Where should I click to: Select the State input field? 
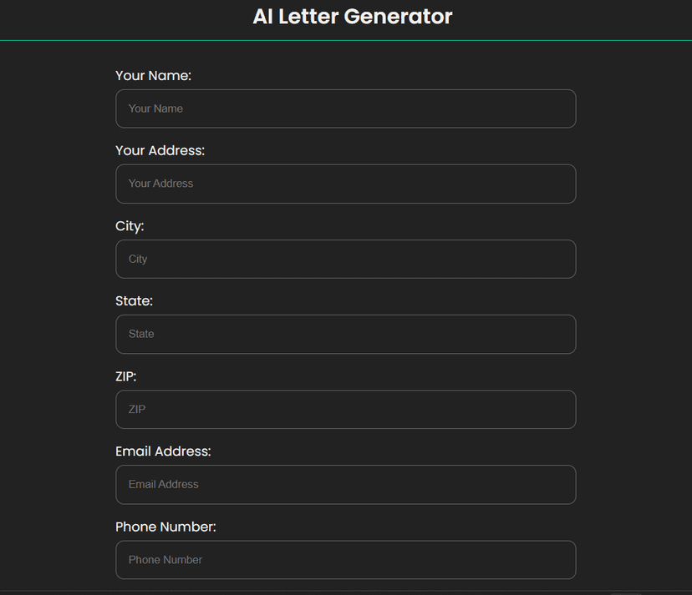pyautogui.click(x=345, y=334)
